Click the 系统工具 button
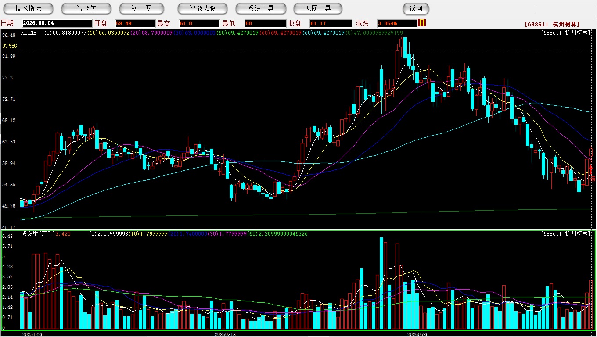 (x=261, y=8)
